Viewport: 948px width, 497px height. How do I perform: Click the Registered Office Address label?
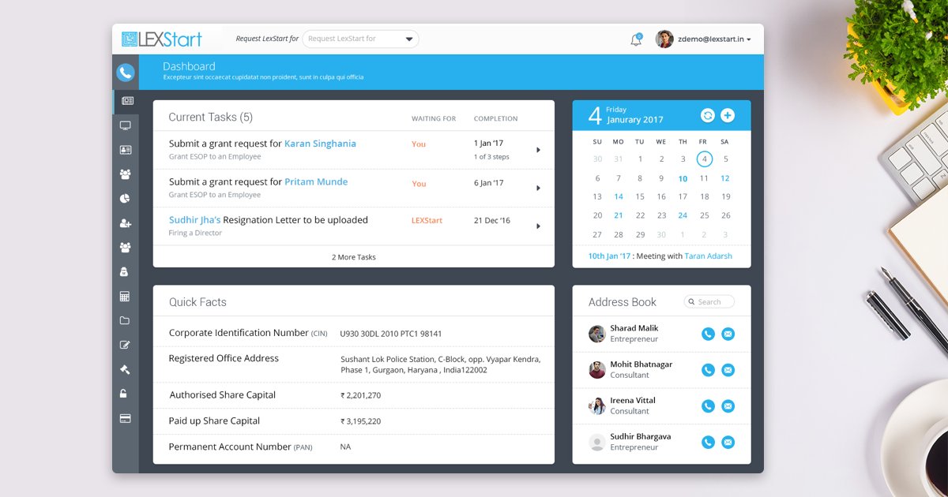coord(224,358)
